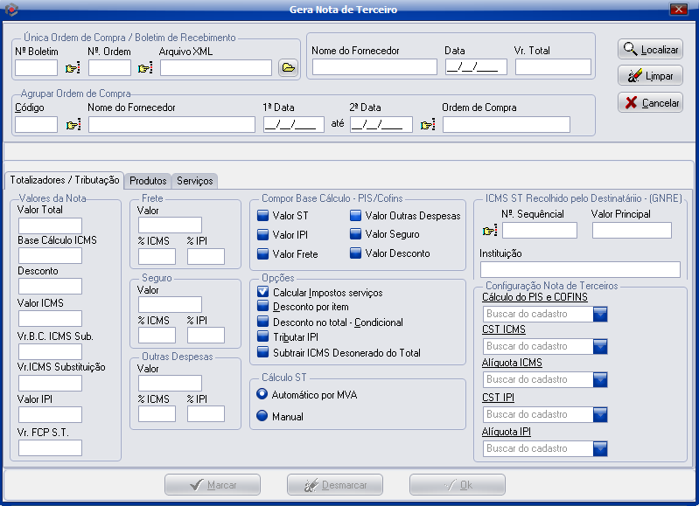Open folder icon to browse Arquivo XML

287,67
